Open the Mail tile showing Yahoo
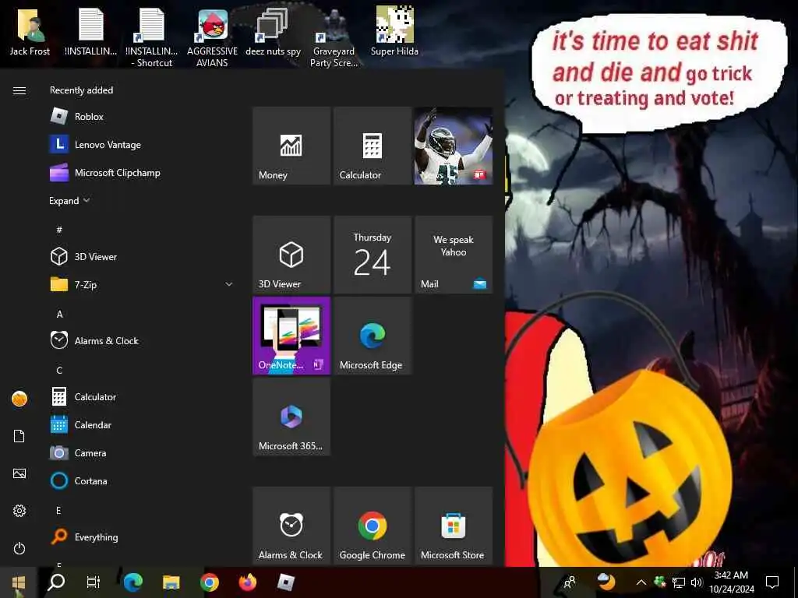Screen dimensions: 798x598 click(454, 255)
